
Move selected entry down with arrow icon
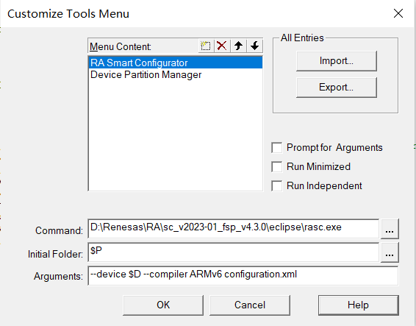[255, 46]
